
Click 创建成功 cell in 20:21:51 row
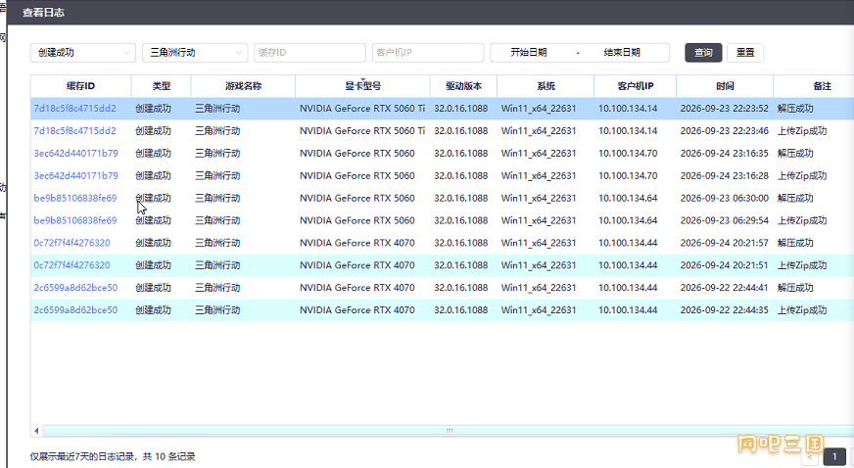coord(153,265)
